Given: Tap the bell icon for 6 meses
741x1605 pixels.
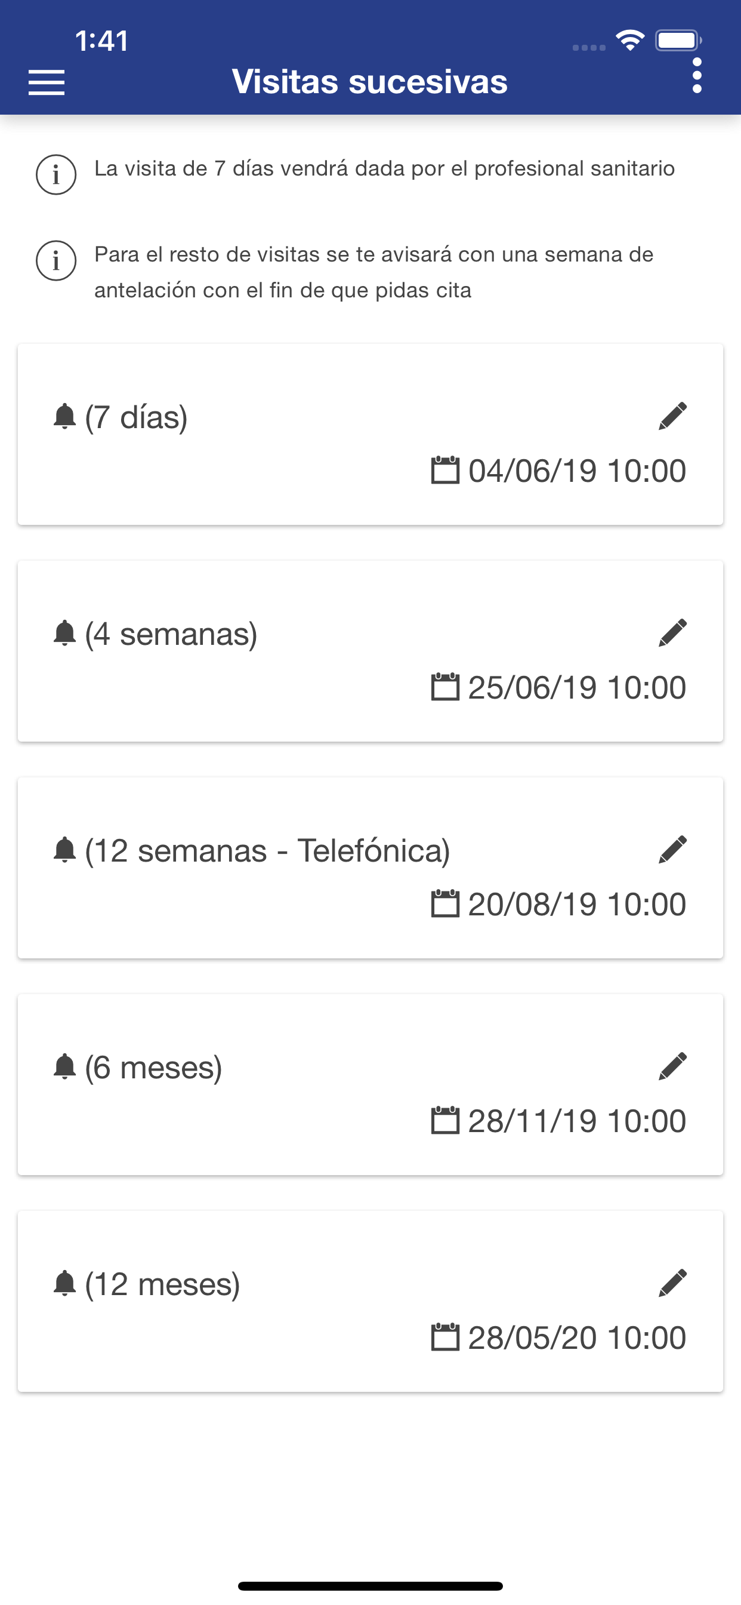Looking at the screenshot, I should (65, 1066).
